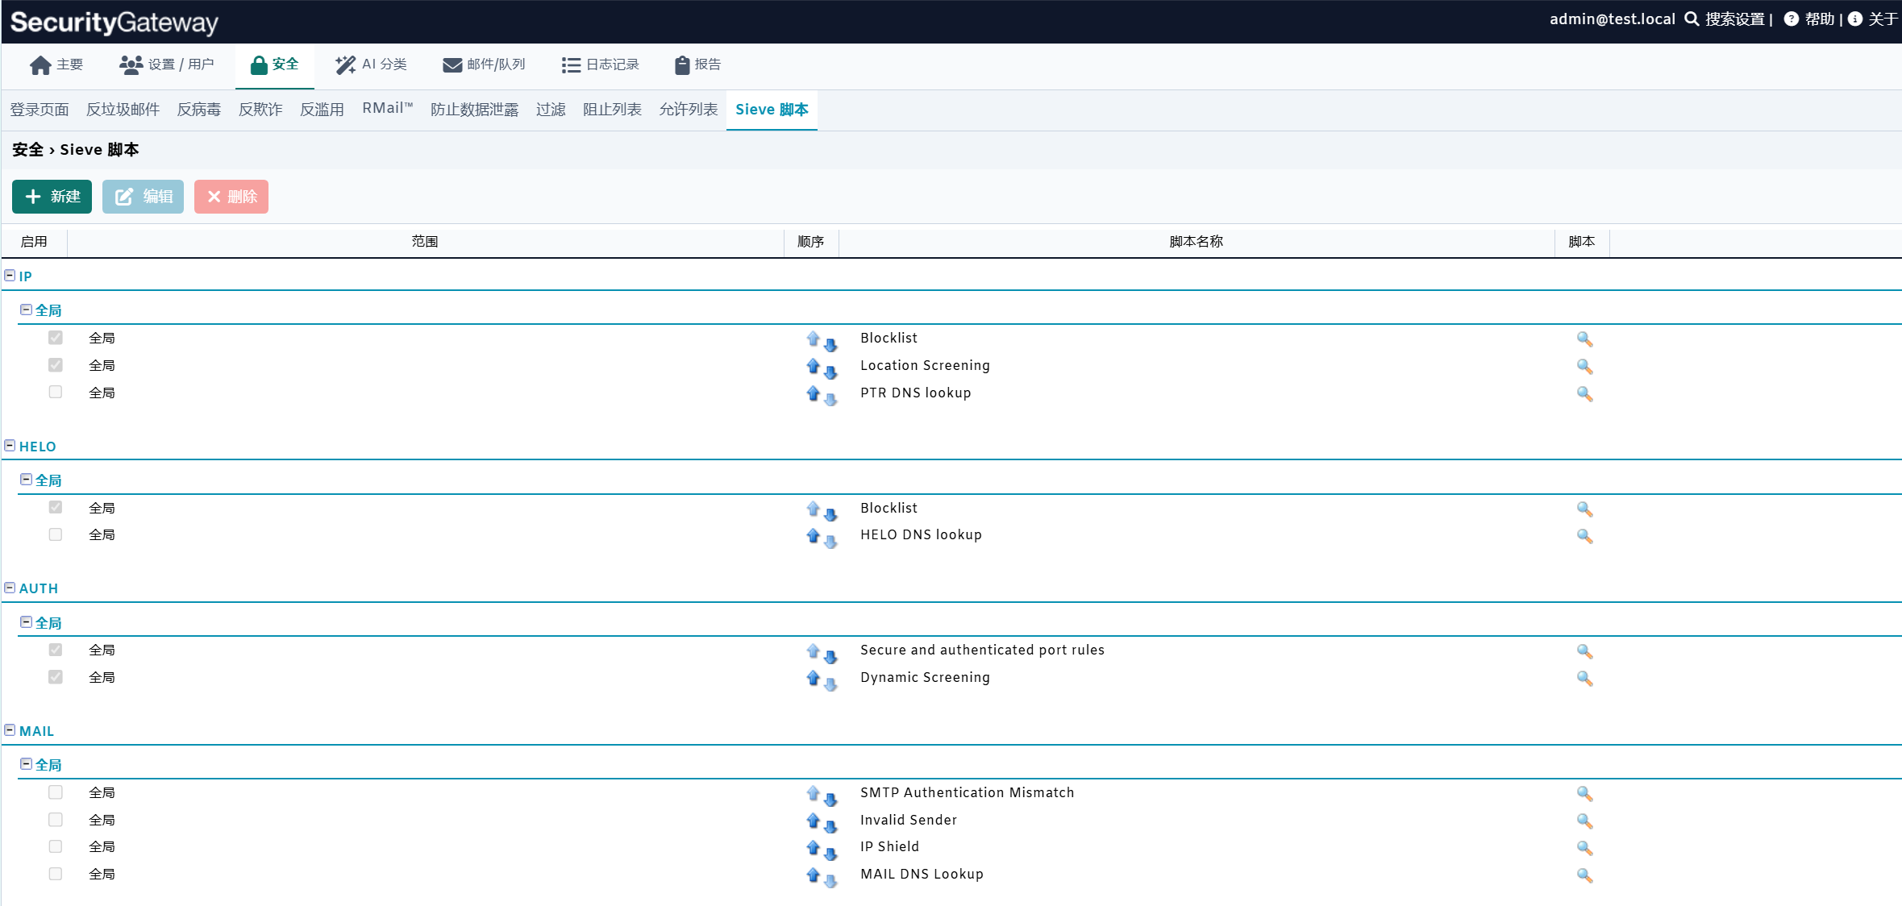This screenshot has width=1902, height=906.
Task: Open SMTP Authentication Mismatch script viewer
Action: coord(1584,793)
